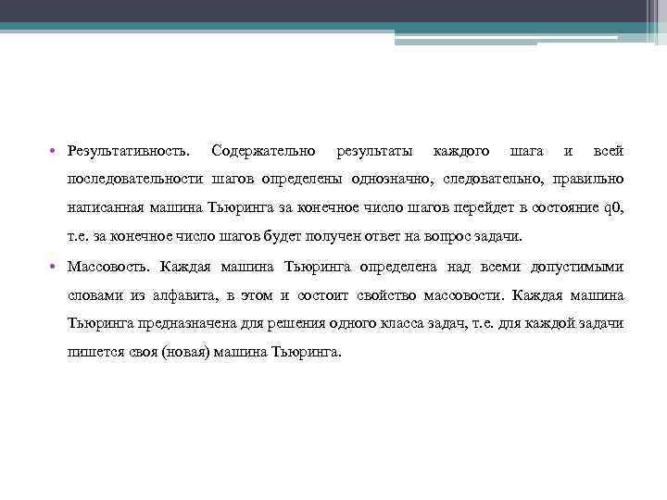Click the word "последовательности" in the first paragraph

135,179
